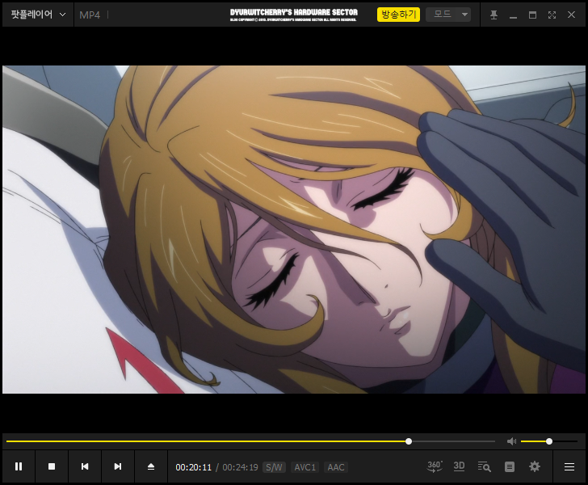Image resolution: width=588 pixels, height=485 pixels.
Task: Click the volume slider handle
Action: pos(549,441)
